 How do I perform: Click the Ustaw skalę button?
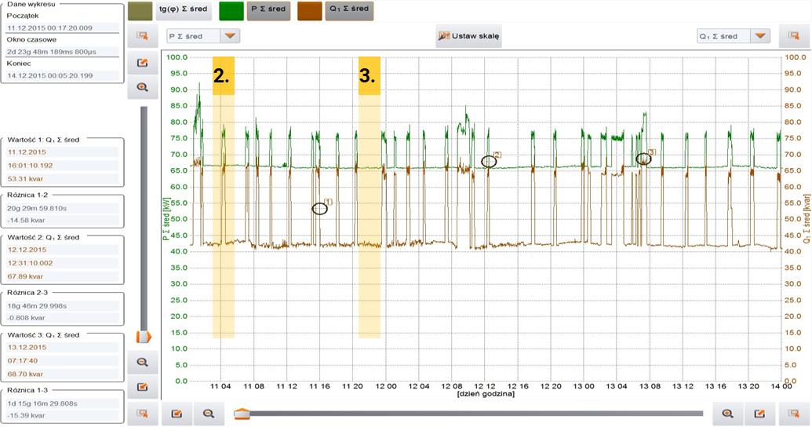468,36
